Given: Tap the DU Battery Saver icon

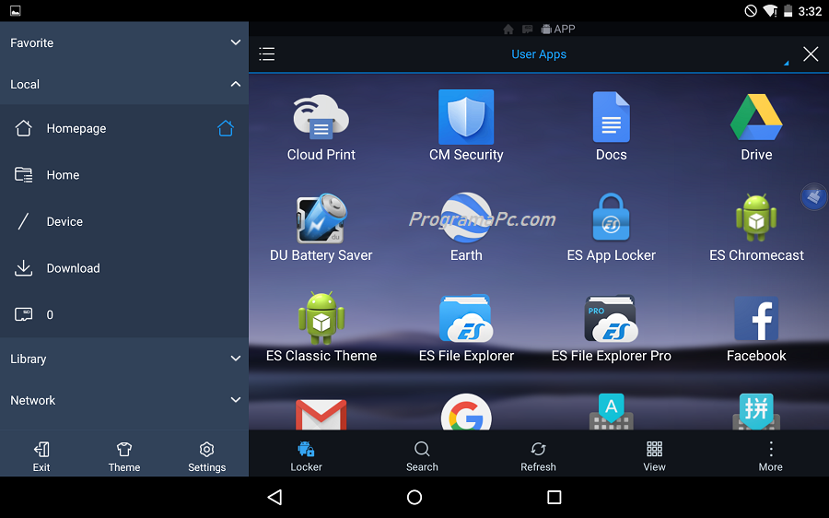Looking at the screenshot, I should click(x=321, y=218).
